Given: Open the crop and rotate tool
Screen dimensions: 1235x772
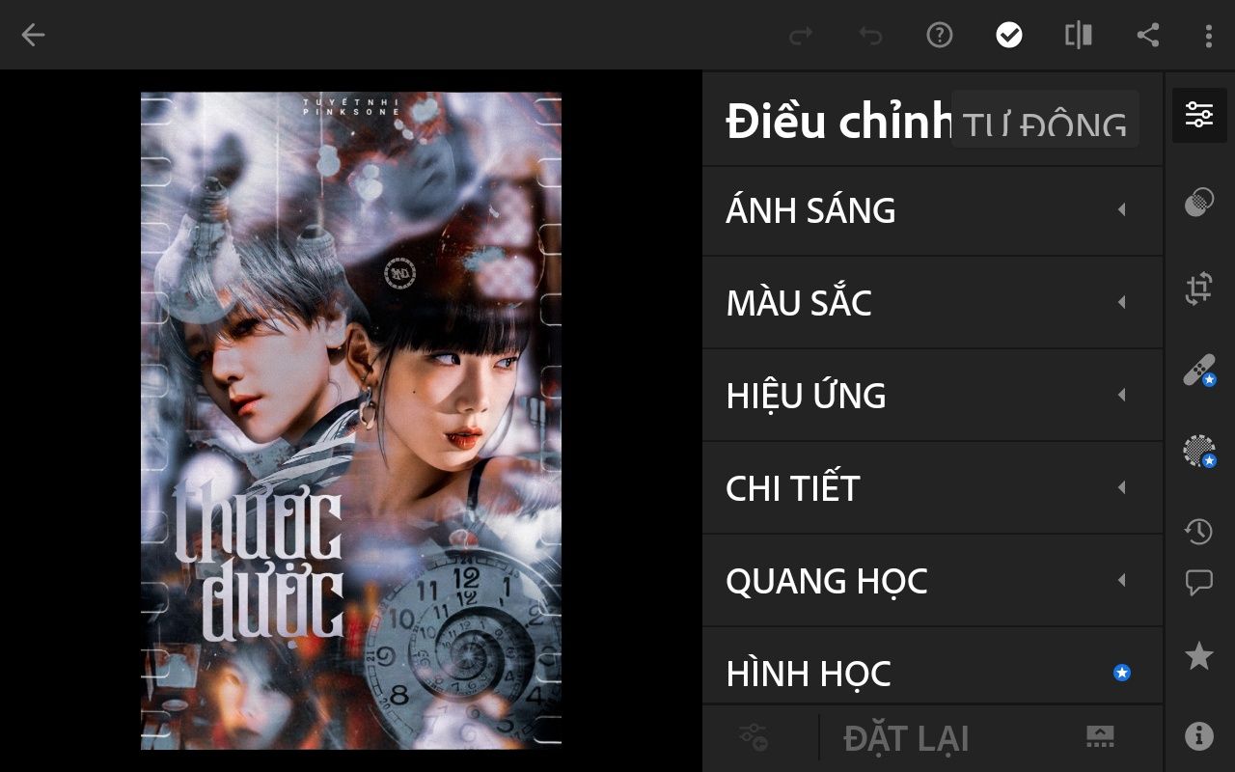Looking at the screenshot, I should [1199, 289].
